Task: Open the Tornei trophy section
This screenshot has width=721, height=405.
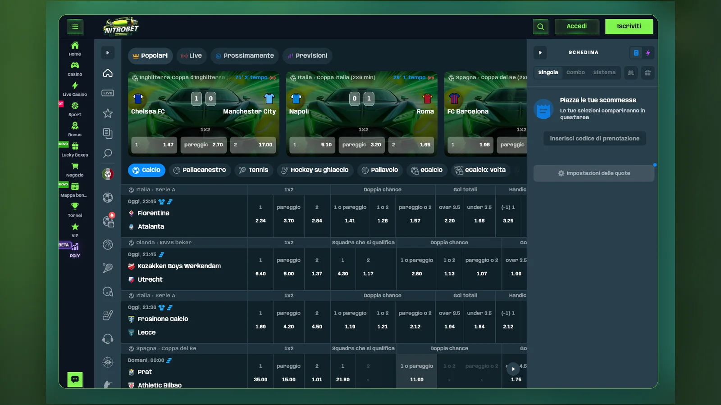Action: [x=75, y=210]
